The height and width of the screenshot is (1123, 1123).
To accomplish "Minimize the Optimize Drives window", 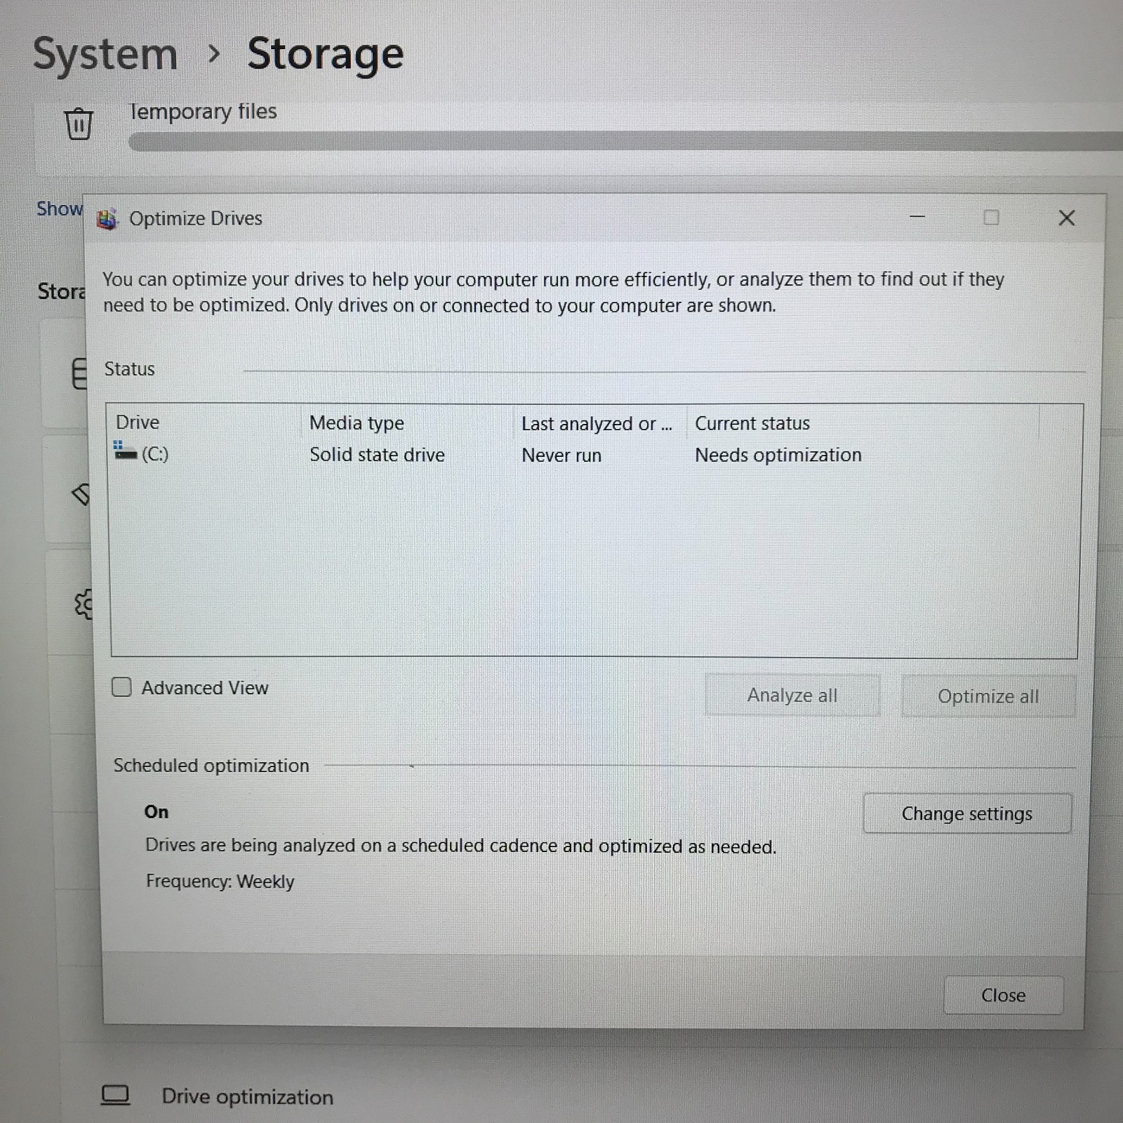I will (917, 218).
